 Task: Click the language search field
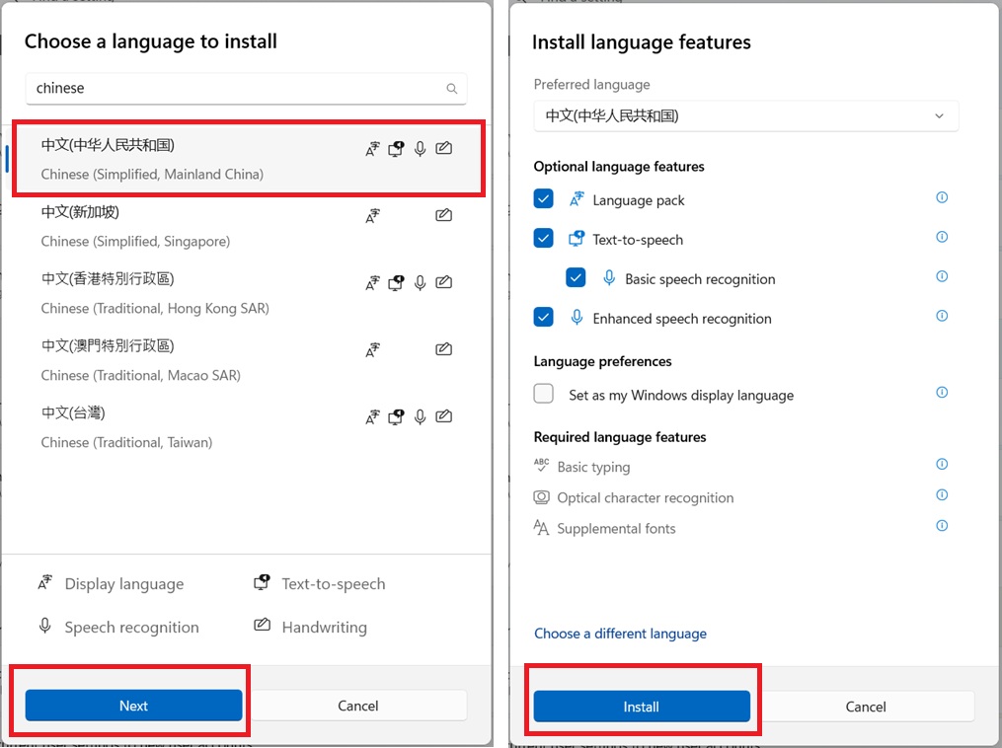click(237, 89)
